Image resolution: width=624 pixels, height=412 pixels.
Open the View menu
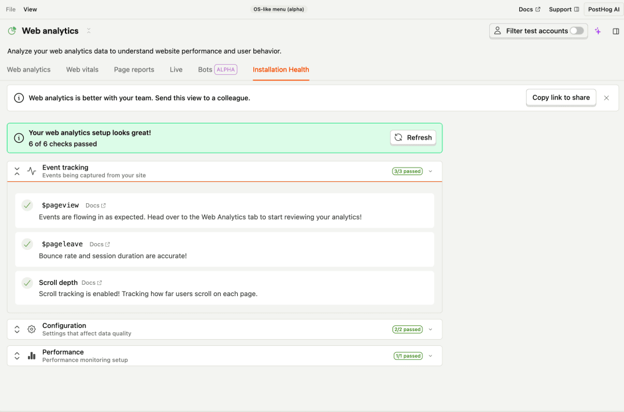pyautogui.click(x=30, y=9)
